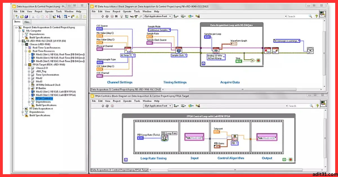Click Clean Up Diagram in RT Data Acquisition toolbar
This screenshot has width=338, height=177.
coord(197,16)
